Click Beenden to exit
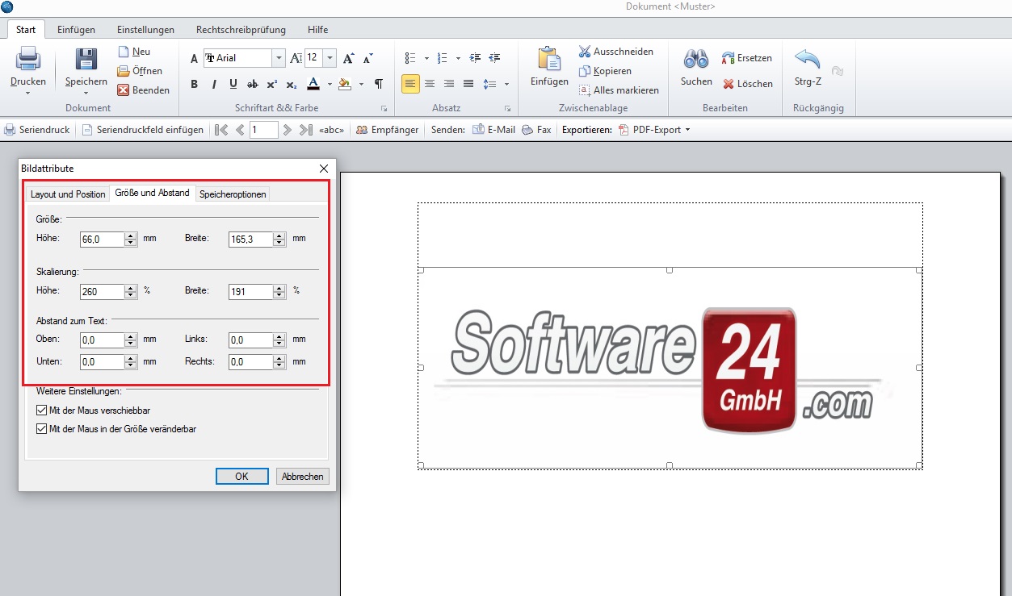The width and height of the screenshot is (1012, 596). (143, 90)
